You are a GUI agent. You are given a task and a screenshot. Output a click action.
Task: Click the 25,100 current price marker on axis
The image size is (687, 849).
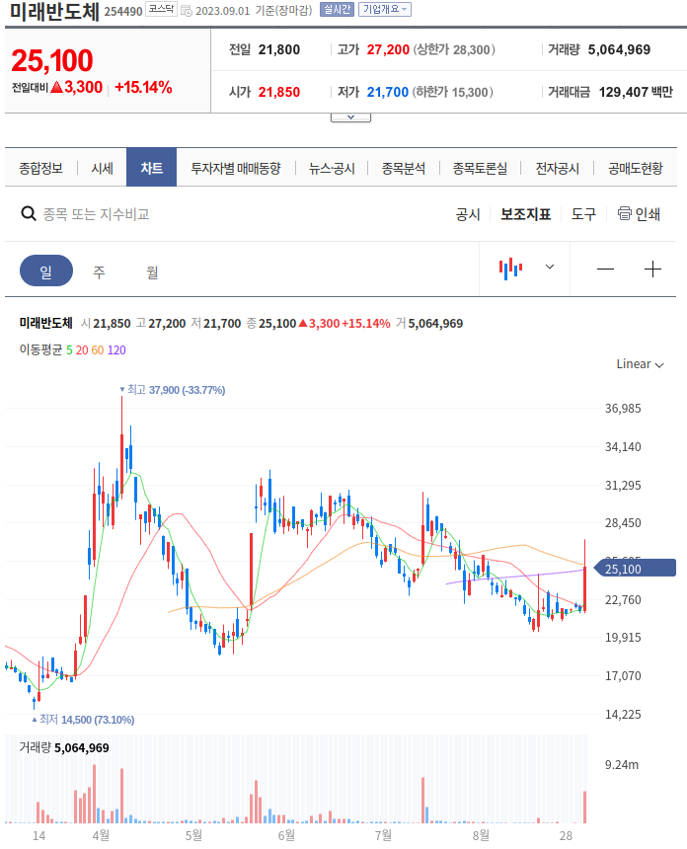[x=635, y=569]
